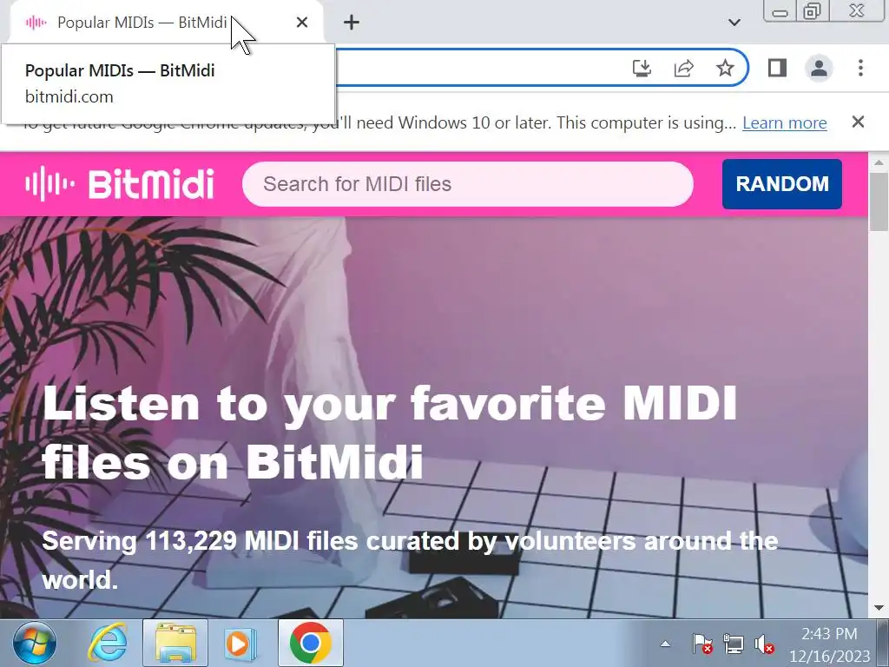Click the muted volume tray icon
The width and height of the screenshot is (889, 667).
point(764,644)
